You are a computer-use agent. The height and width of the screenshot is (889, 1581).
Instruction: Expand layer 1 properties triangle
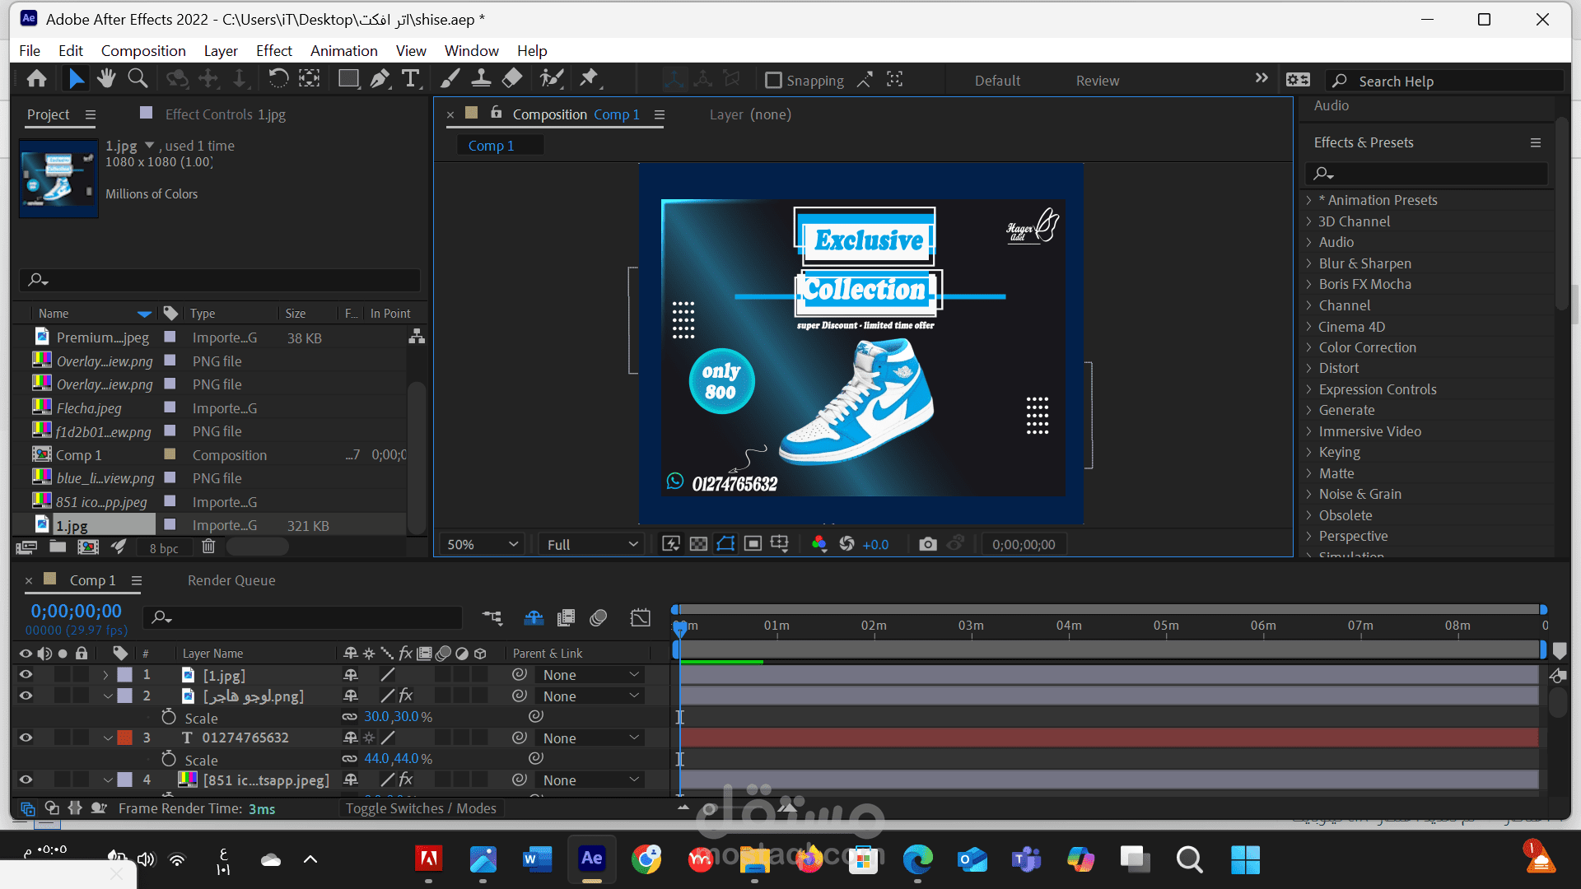(x=105, y=675)
